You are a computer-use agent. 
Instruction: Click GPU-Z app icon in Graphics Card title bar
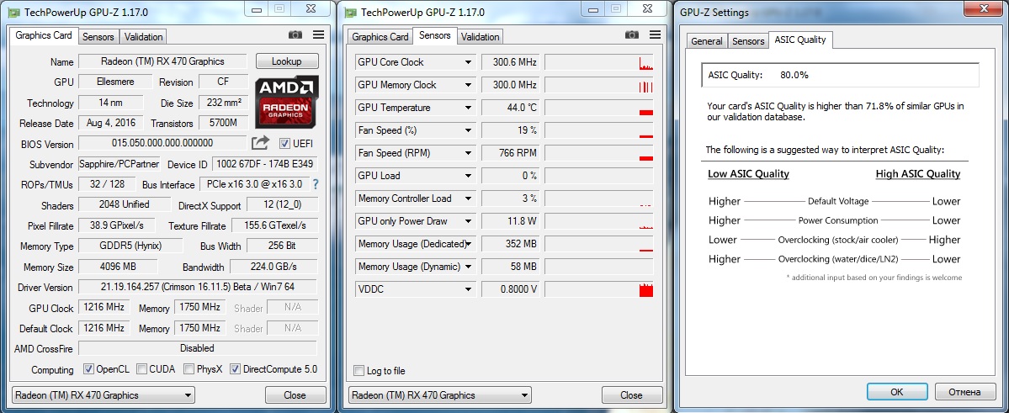[13, 13]
